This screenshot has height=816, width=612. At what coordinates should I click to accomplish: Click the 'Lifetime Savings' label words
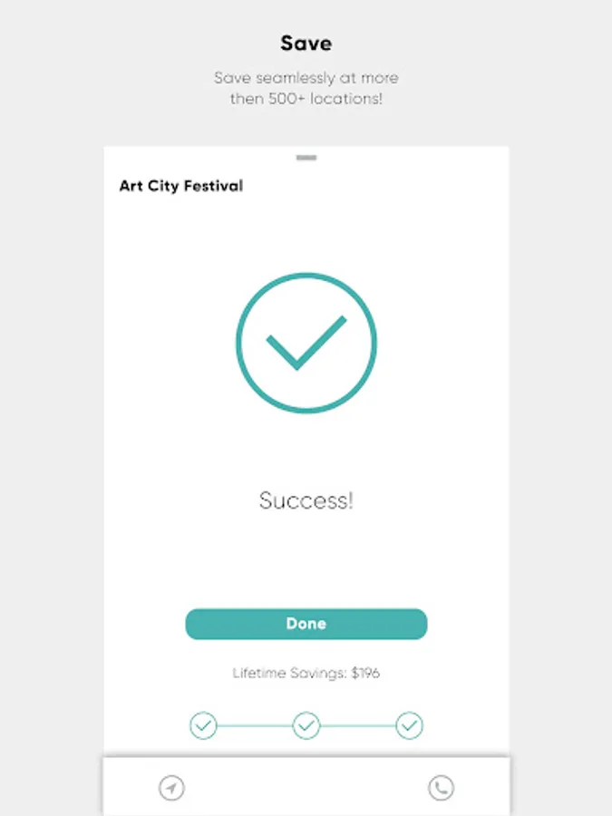pos(289,673)
